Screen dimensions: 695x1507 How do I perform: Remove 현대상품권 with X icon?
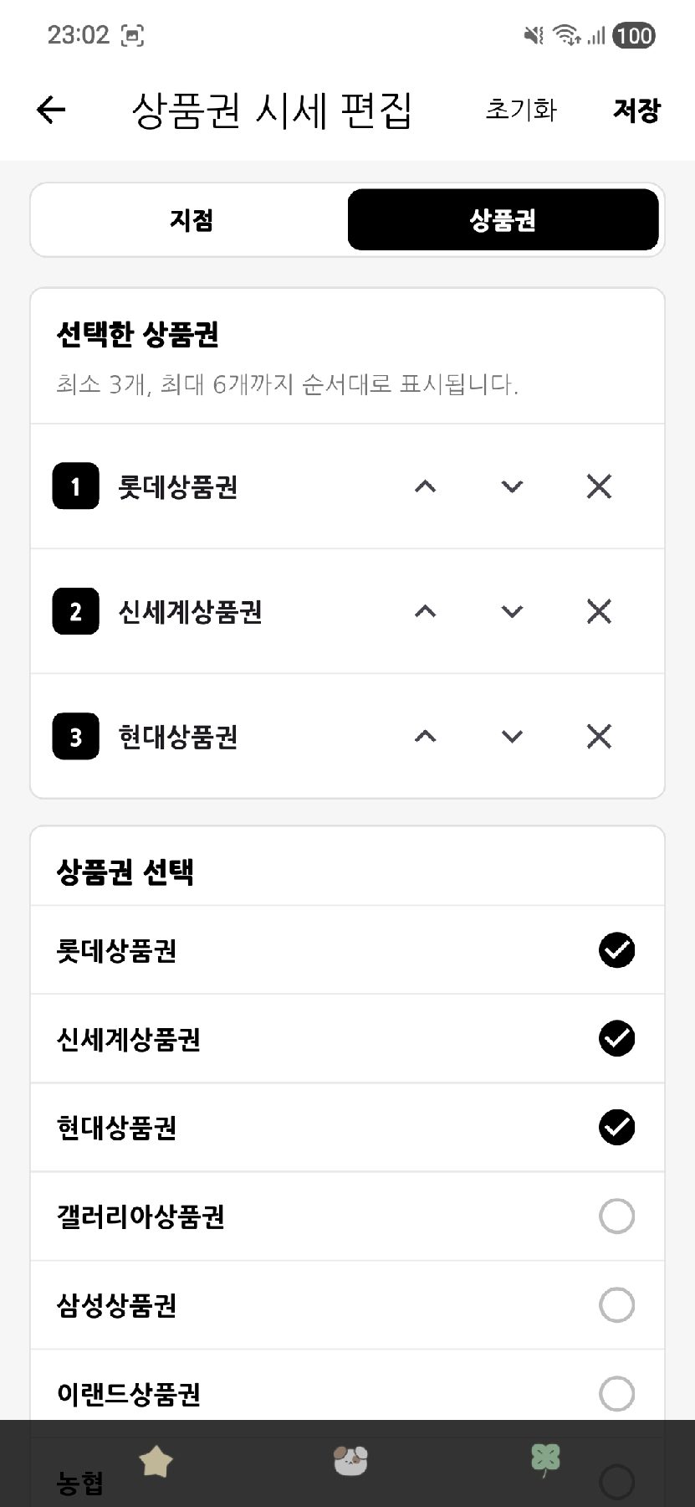pyautogui.click(x=599, y=737)
